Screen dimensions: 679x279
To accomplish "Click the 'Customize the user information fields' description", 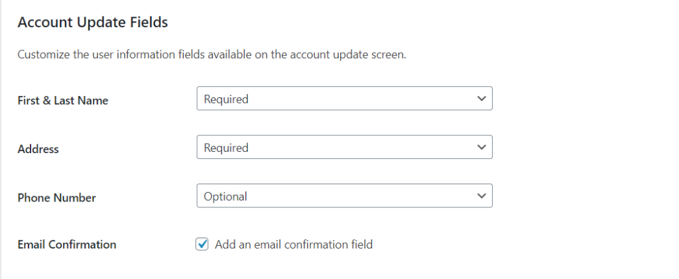I will click(x=212, y=54).
